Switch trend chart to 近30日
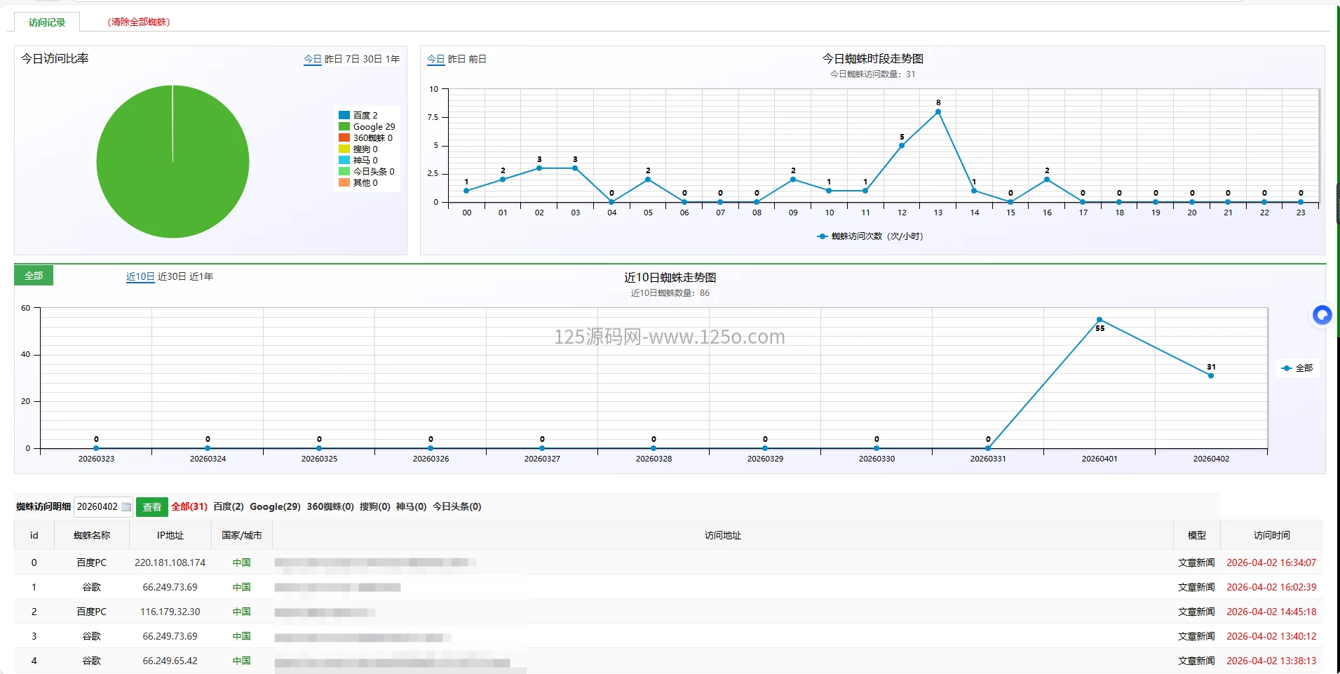 coord(172,277)
